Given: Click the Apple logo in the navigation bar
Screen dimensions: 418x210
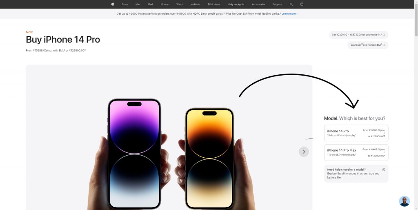Looking at the screenshot, I should point(113,4).
